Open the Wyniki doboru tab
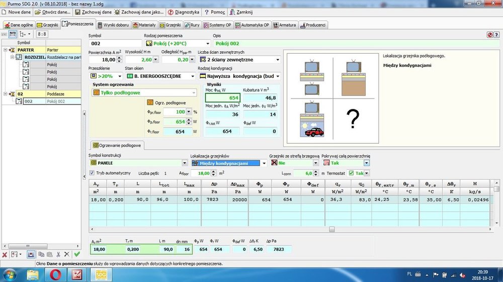This screenshot has width=503, height=282. click(x=114, y=25)
